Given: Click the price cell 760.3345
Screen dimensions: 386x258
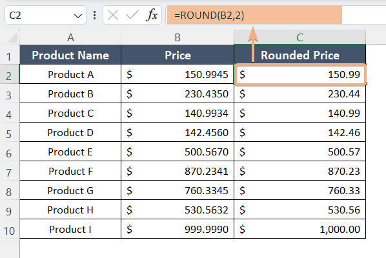Looking at the screenshot, I should tap(178, 190).
